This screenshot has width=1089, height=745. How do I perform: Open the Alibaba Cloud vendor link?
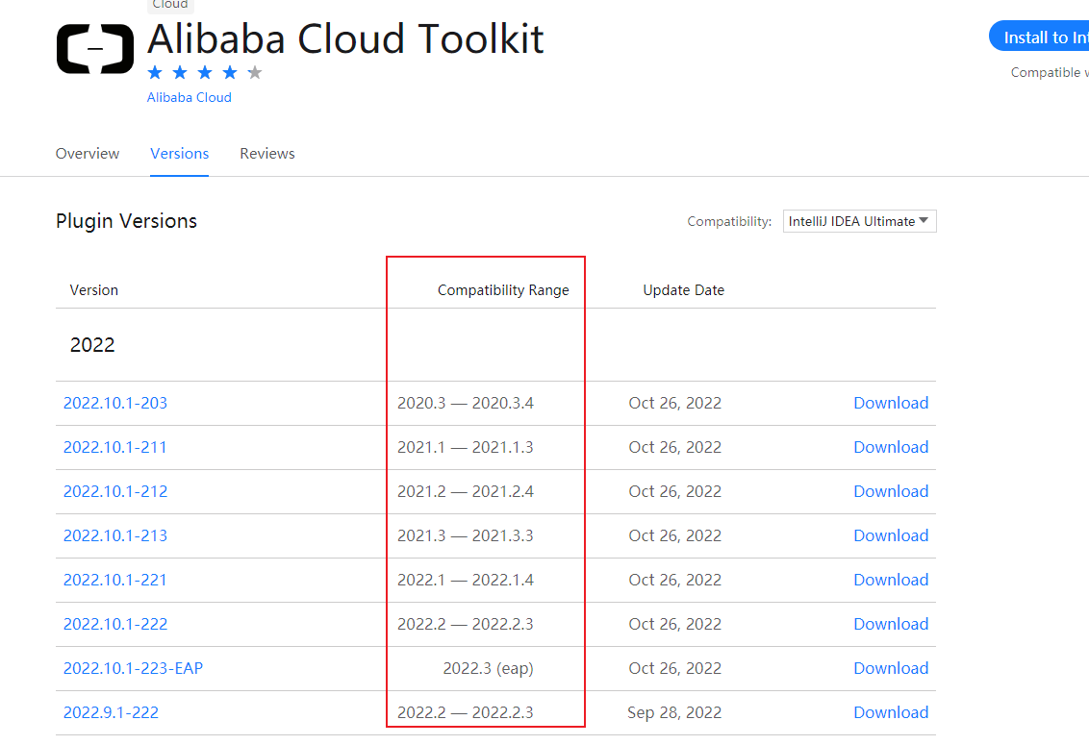(189, 97)
